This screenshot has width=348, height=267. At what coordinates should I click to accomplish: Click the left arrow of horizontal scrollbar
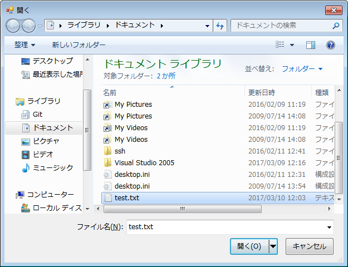click(x=98, y=209)
